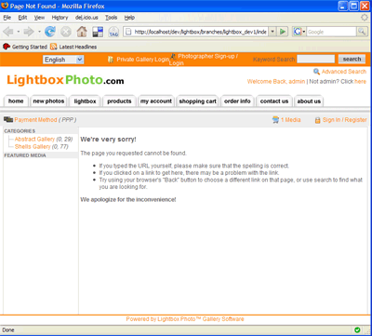Click the 'here' link beside Not admin
Image resolution: width=372 pixels, height=336 pixels.
[x=360, y=82]
